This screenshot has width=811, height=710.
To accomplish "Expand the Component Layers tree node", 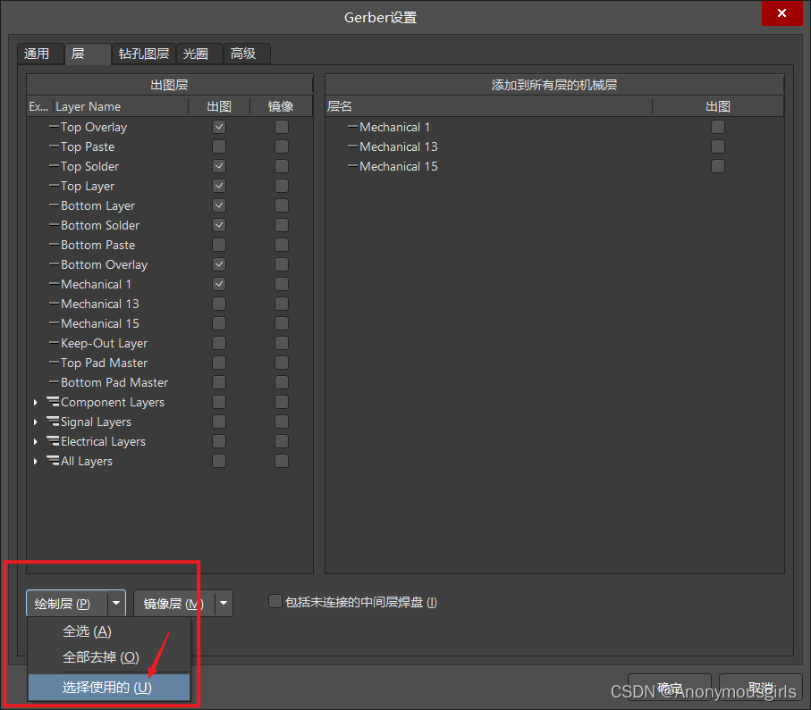I will pyautogui.click(x=36, y=403).
